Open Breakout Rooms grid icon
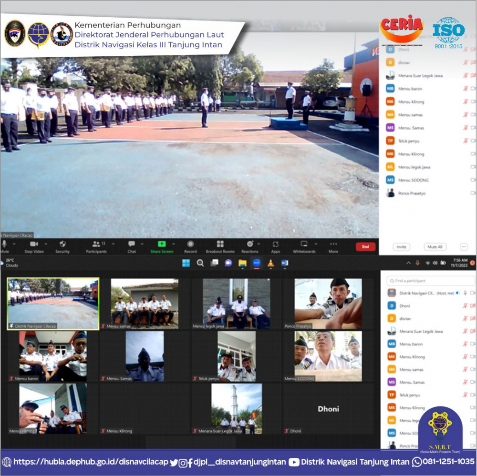 point(220,244)
